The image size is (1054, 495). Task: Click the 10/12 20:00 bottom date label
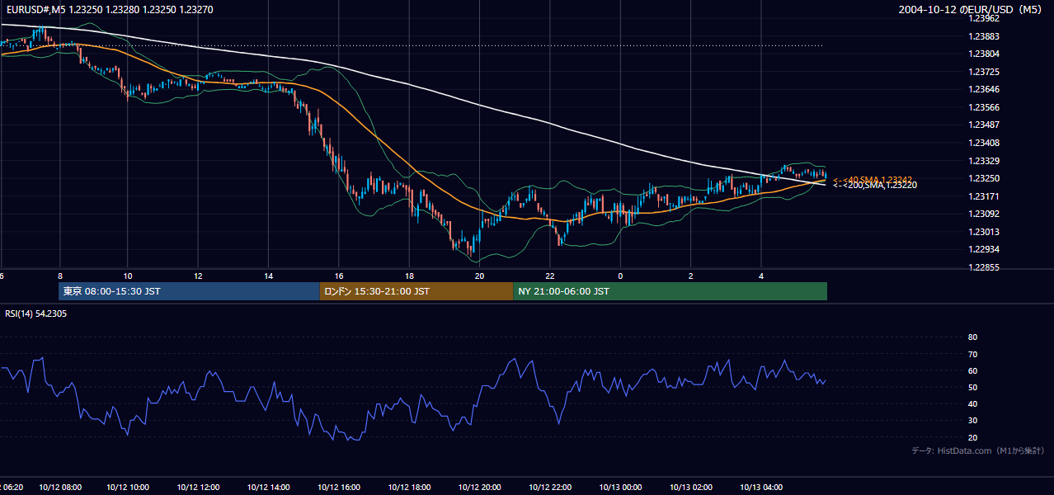coord(480,488)
